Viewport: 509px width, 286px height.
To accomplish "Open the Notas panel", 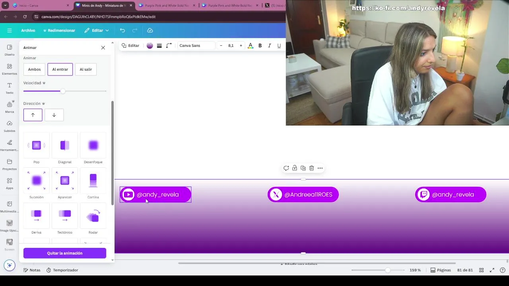I will [32, 270].
